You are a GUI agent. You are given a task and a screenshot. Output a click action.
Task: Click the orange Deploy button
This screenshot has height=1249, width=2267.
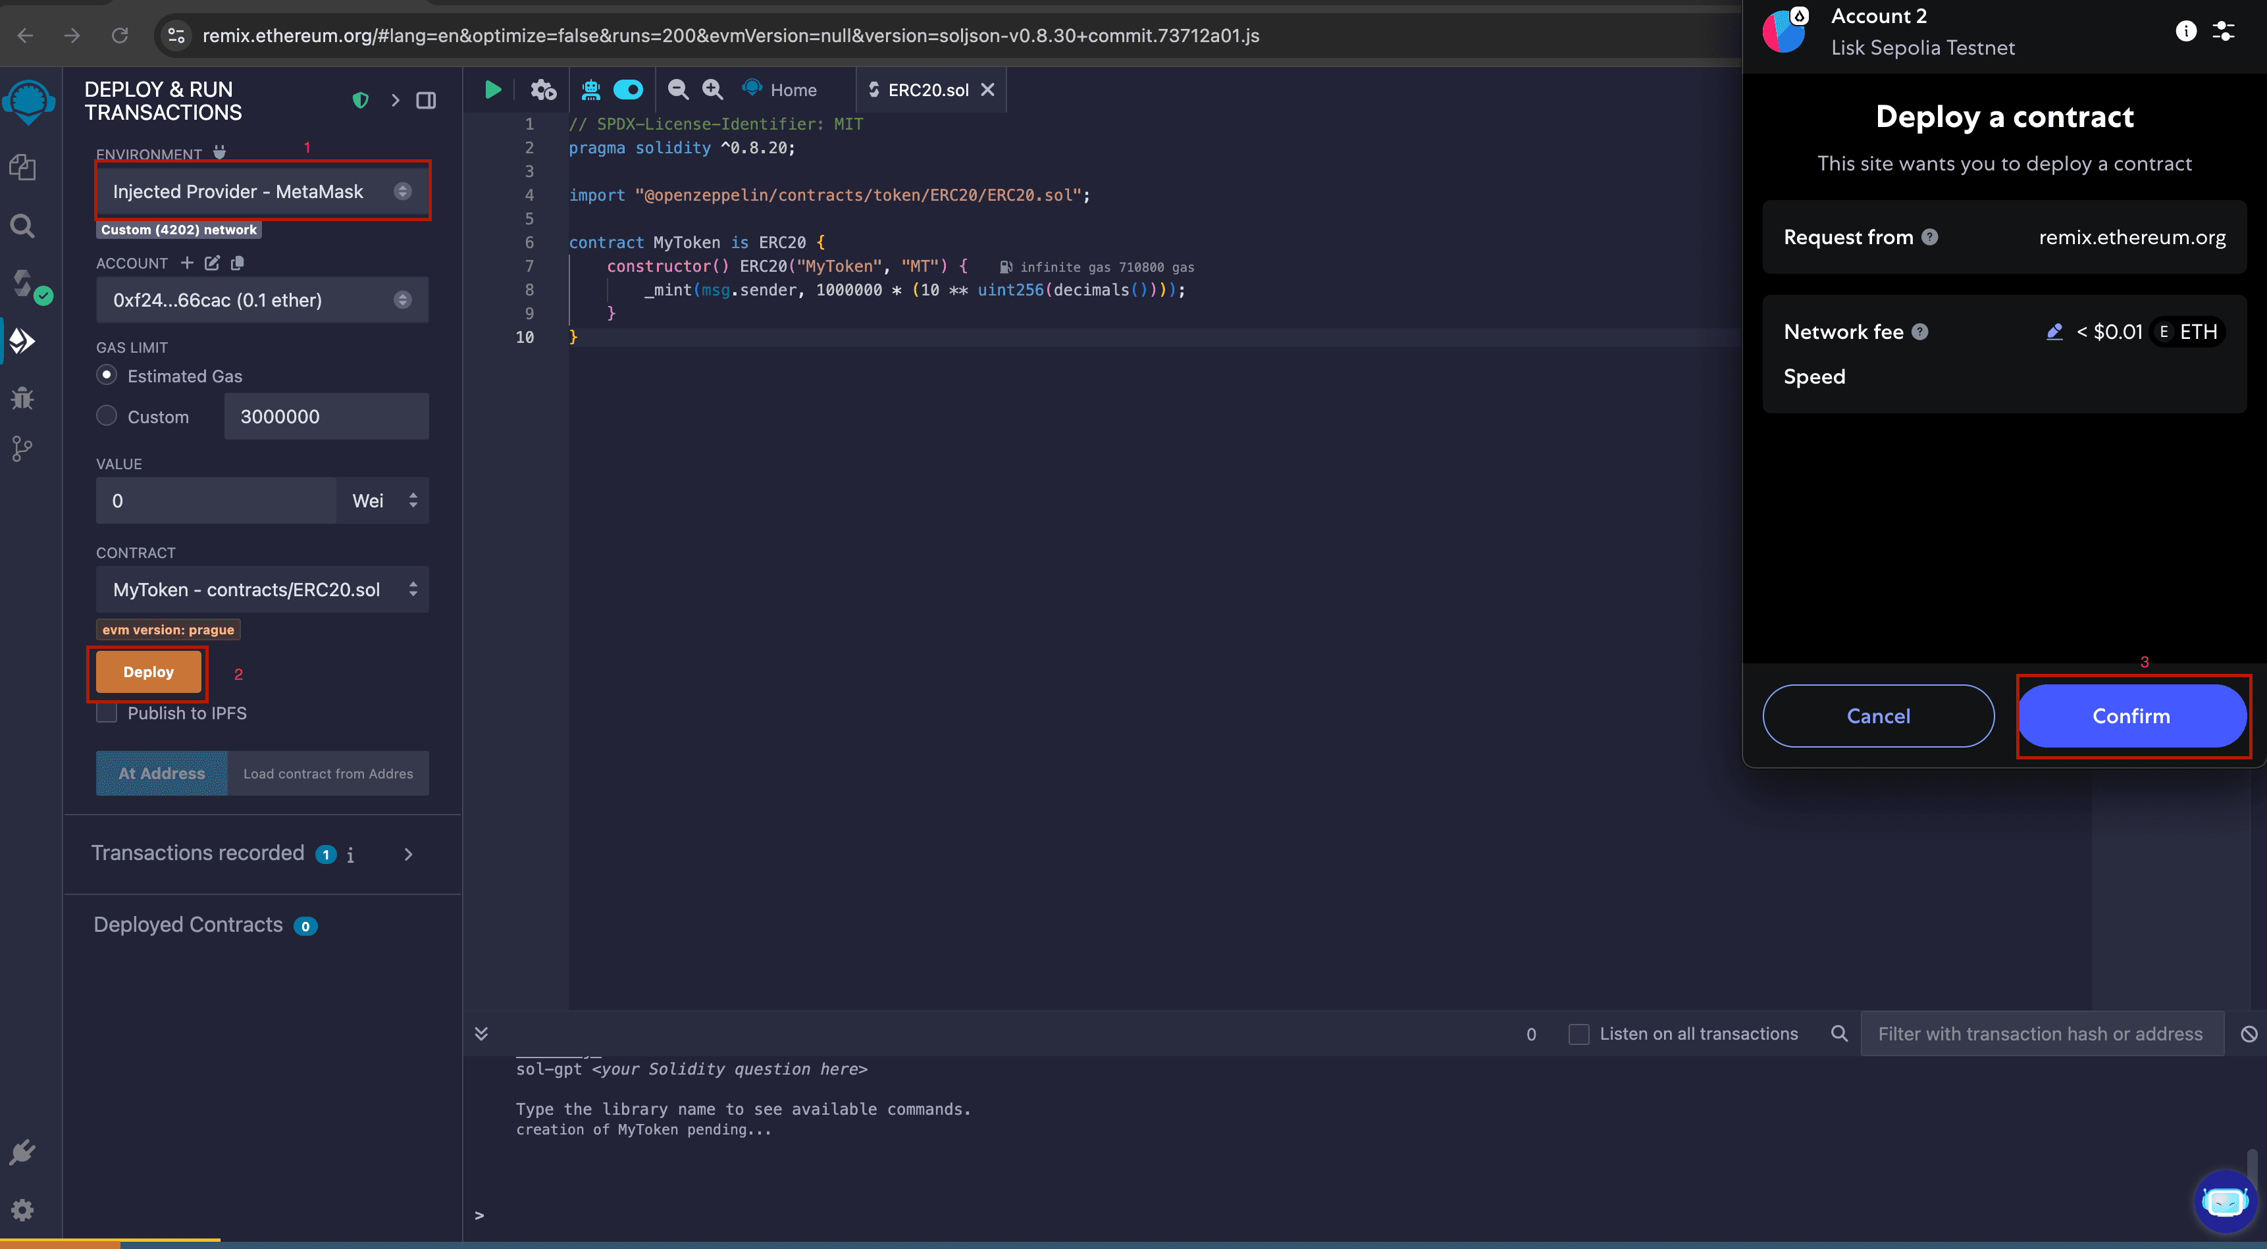pyautogui.click(x=148, y=672)
